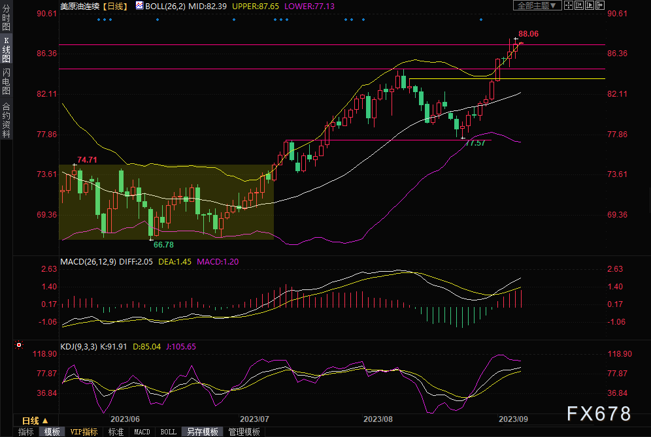Viewport: 651px width, 437px height.
Task: Select the MACD template tab
Action: 142,432
